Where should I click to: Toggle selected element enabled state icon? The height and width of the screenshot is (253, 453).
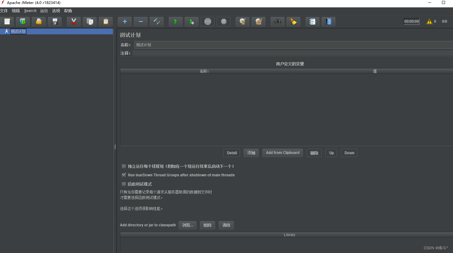[157, 21]
